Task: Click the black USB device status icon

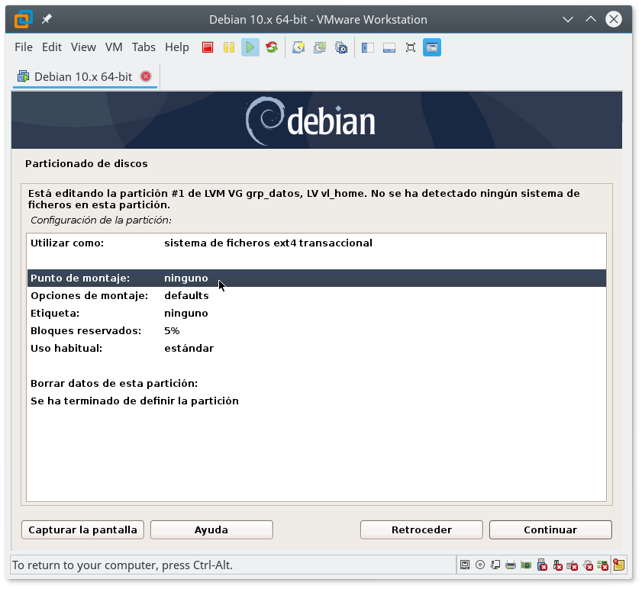Action: (x=557, y=565)
